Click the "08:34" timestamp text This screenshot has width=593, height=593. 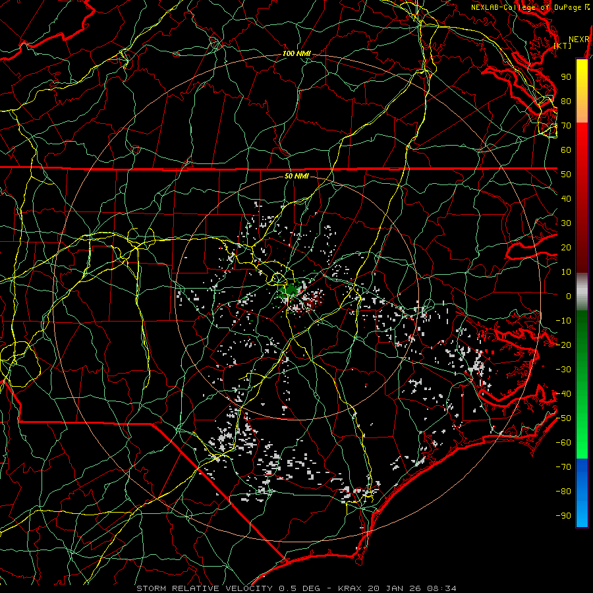(x=441, y=588)
